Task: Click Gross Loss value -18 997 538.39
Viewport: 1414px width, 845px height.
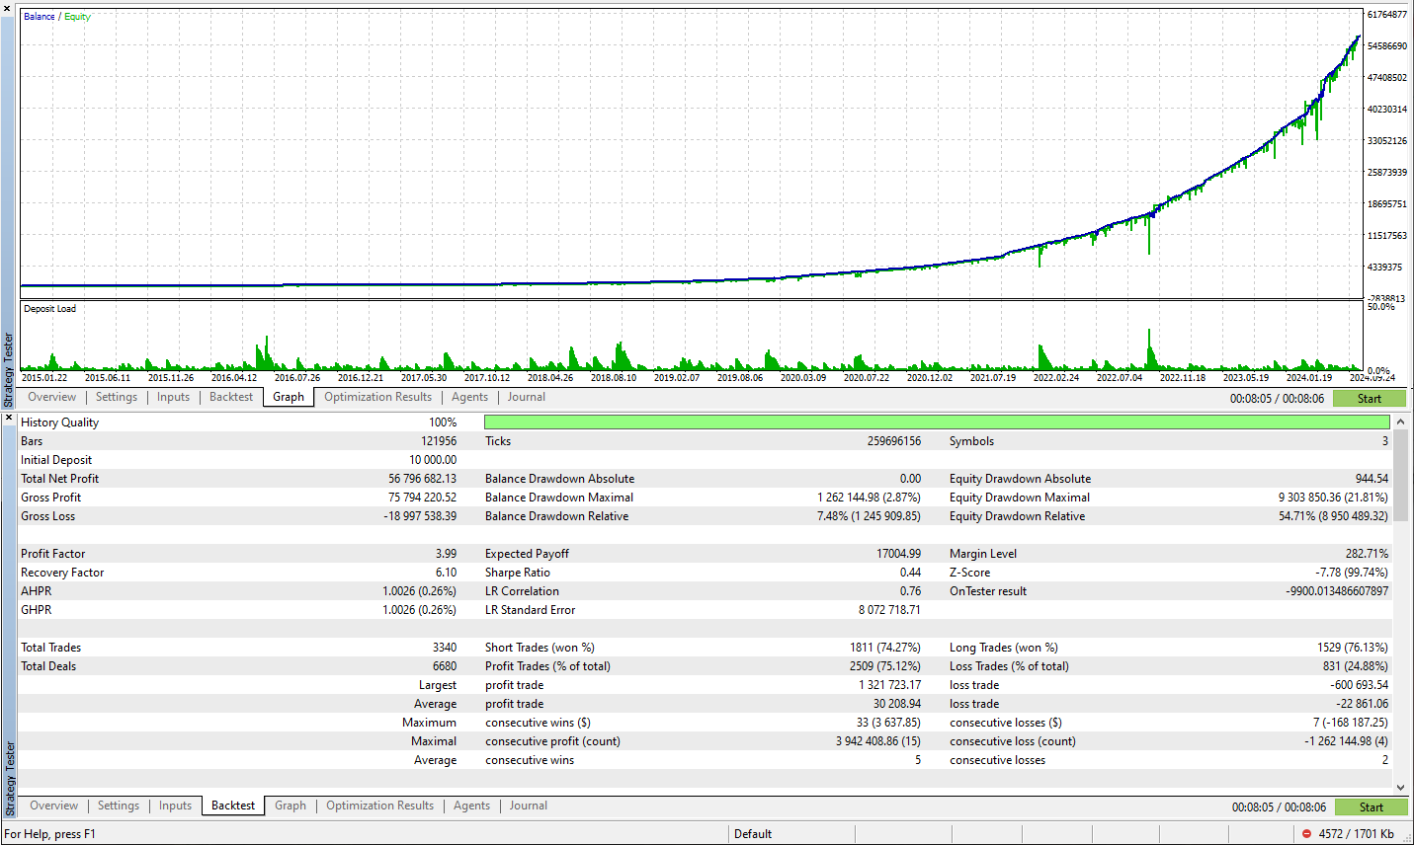Action: pos(420,516)
